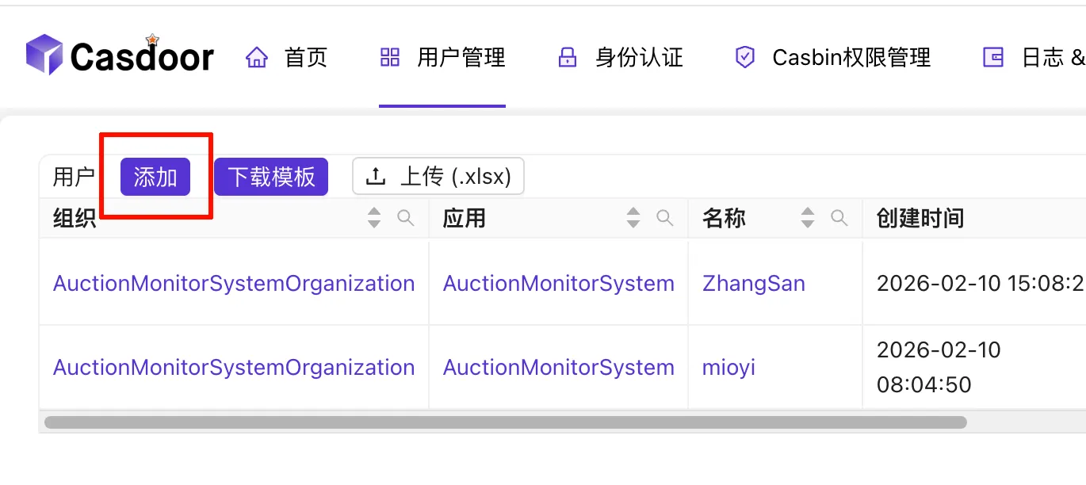Click the 下载模板 button
The image size is (1086, 485).
[x=271, y=176]
